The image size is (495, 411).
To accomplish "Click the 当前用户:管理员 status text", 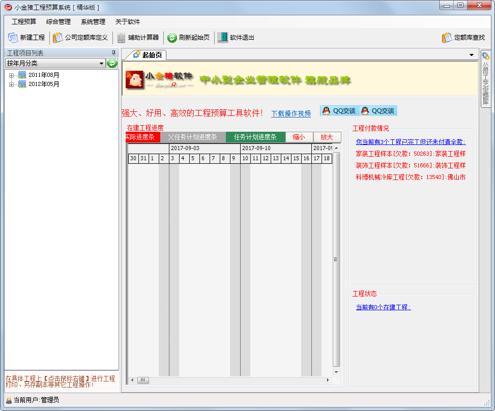I will pyautogui.click(x=36, y=400).
